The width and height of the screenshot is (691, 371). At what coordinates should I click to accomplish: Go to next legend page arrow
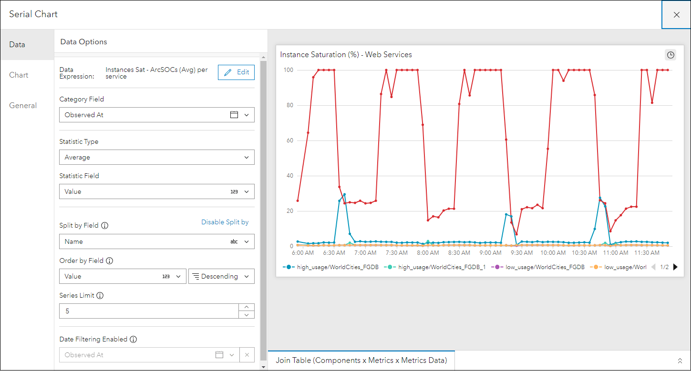point(675,267)
